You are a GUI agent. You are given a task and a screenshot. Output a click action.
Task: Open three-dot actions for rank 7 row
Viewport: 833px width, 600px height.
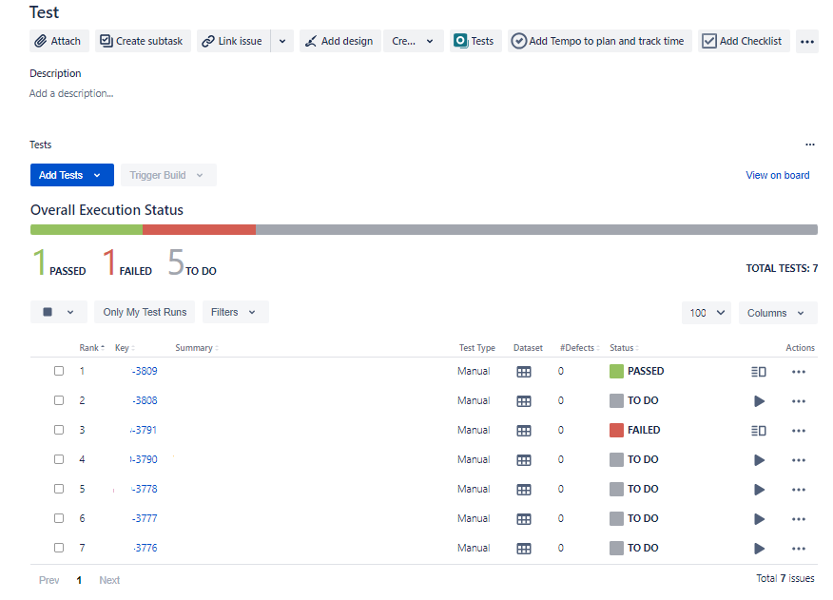point(798,549)
